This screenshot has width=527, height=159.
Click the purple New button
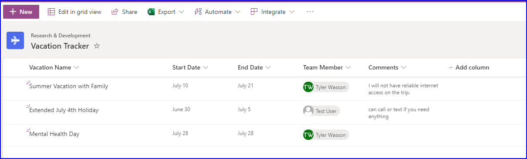pyautogui.click(x=21, y=12)
